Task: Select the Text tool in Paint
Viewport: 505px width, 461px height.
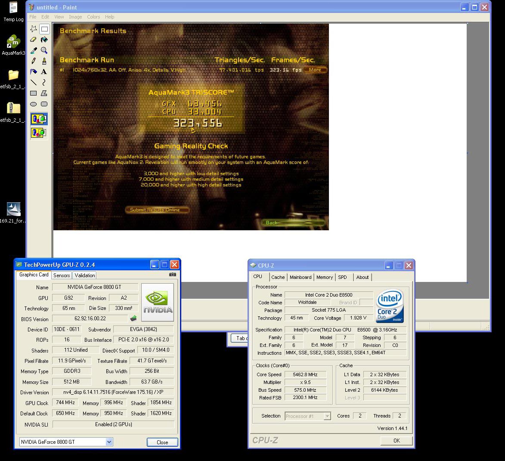Action: [44, 71]
